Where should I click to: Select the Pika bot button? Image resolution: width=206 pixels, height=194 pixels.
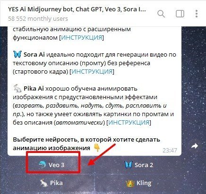pyautogui.click(x=51, y=183)
